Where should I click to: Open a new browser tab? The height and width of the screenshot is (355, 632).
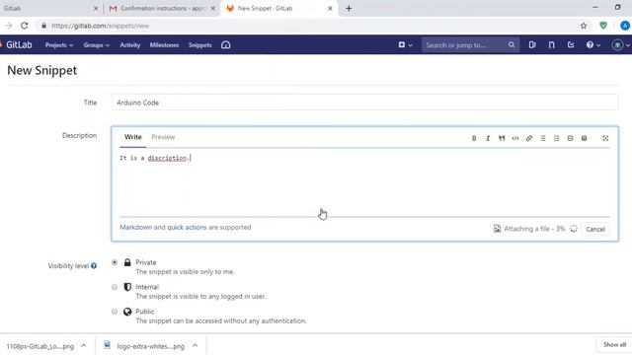point(349,9)
